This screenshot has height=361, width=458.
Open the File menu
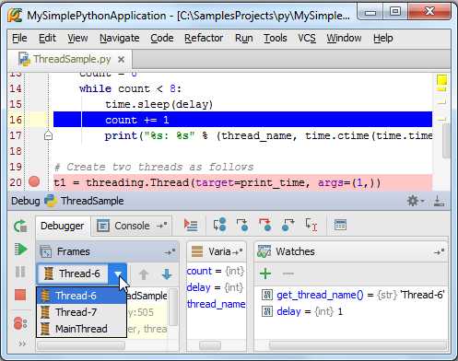click(19, 38)
